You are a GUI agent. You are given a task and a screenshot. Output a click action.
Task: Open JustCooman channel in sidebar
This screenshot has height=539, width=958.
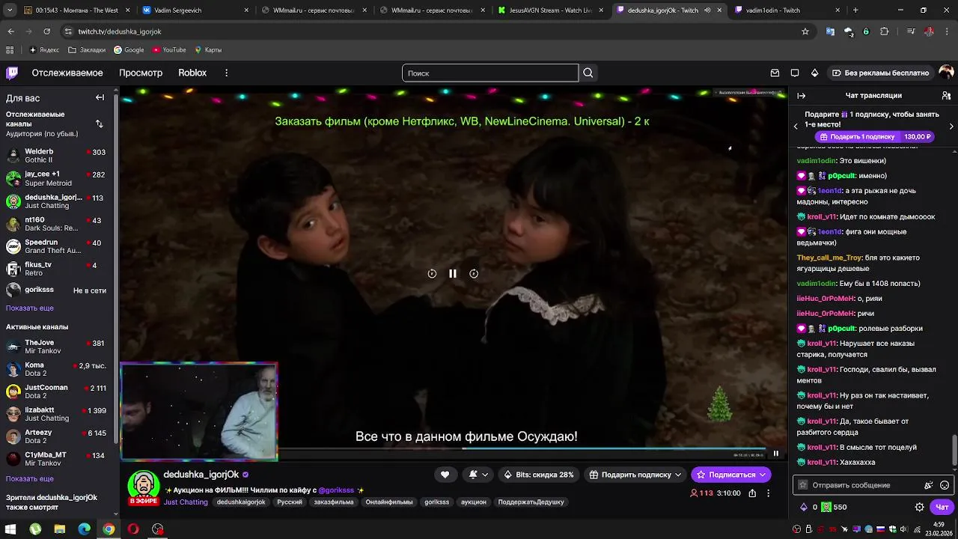pos(58,392)
